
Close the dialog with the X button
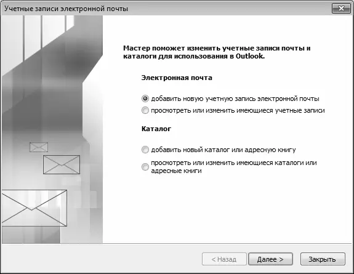click(x=341, y=9)
